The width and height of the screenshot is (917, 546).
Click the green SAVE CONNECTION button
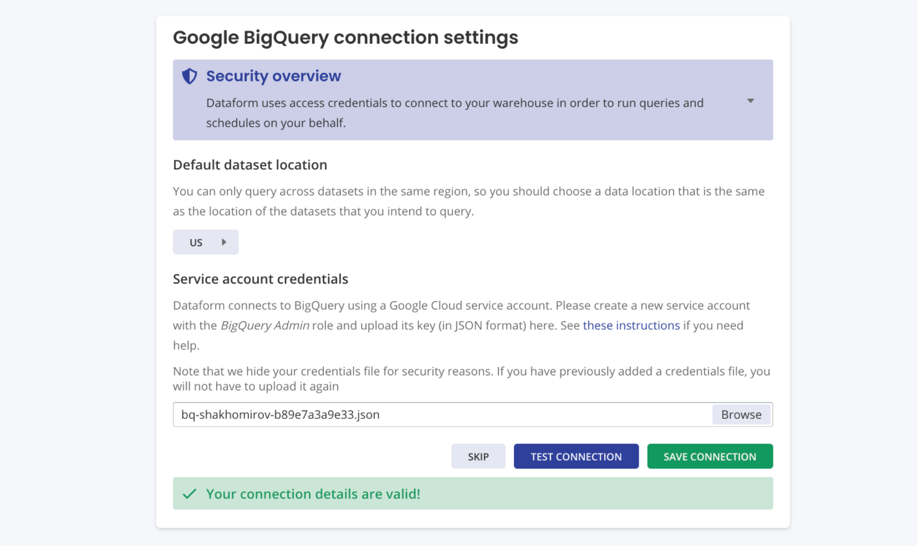pyautogui.click(x=710, y=457)
